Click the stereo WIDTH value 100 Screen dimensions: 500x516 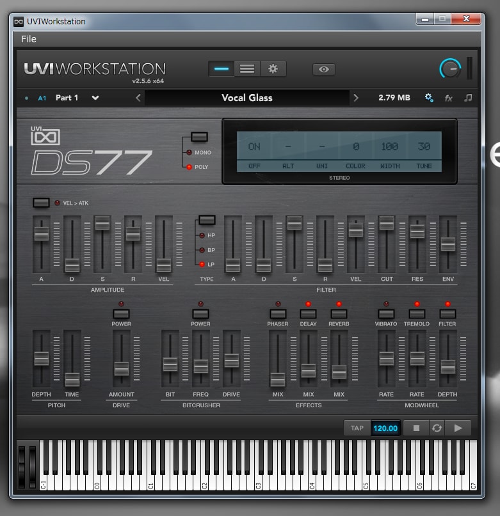click(x=390, y=146)
